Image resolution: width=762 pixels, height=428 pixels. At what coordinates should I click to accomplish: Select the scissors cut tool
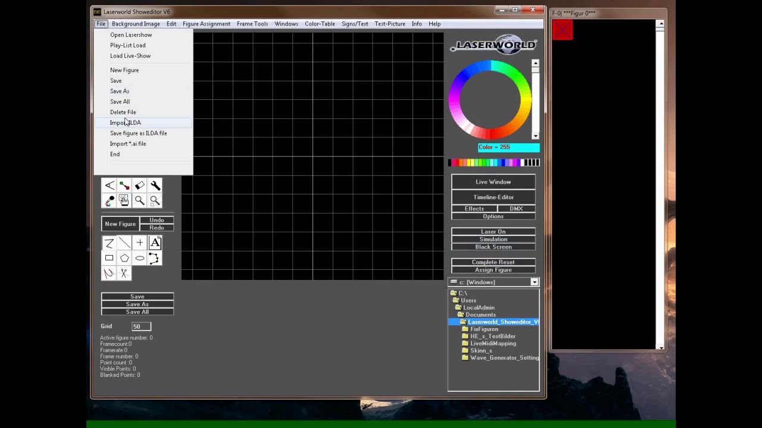point(124,273)
